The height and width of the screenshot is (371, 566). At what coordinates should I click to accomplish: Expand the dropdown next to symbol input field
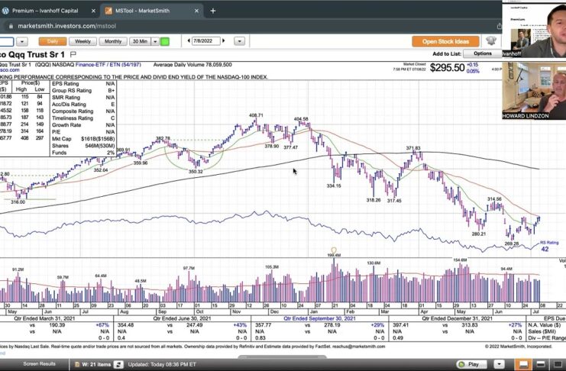tap(22, 41)
